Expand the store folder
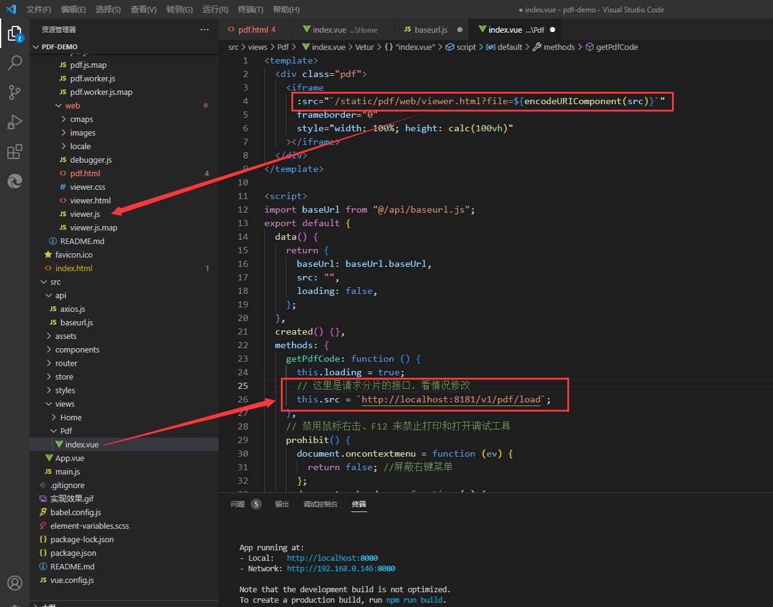 (124, 377)
